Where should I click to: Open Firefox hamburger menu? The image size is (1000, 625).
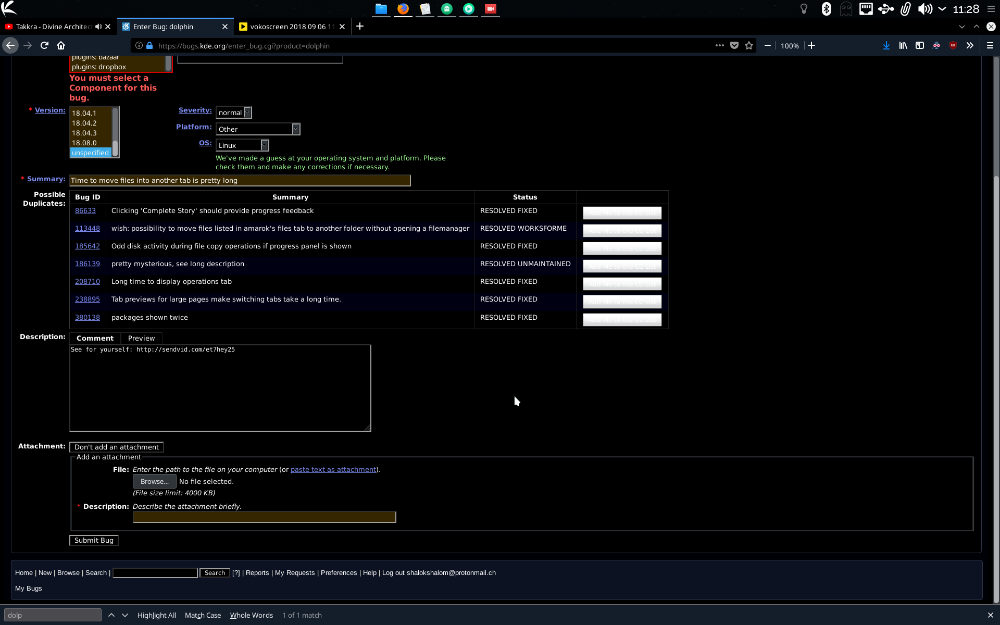click(x=990, y=46)
